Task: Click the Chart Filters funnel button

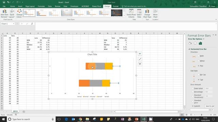Action: coord(140,64)
